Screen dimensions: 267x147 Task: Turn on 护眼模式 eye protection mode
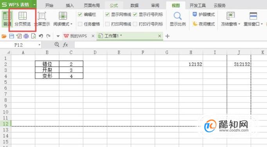coord(204,14)
